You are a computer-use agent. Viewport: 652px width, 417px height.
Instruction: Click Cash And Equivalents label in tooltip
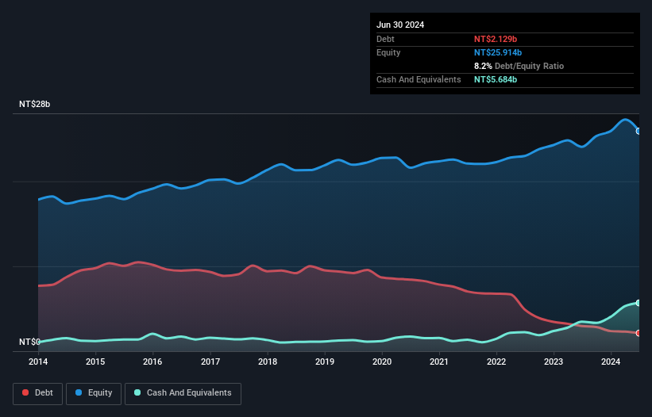click(x=419, y=79)
